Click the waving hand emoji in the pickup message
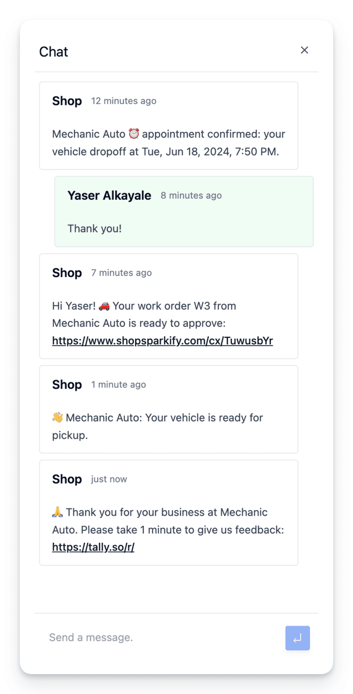 point(58,417)
